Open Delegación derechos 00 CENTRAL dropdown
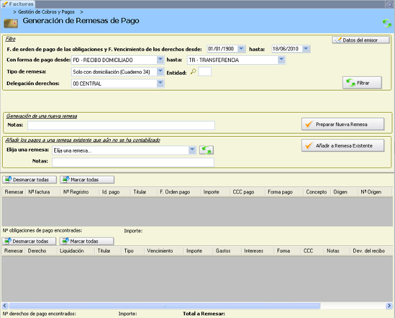395x318 pixels. point(160,83)
